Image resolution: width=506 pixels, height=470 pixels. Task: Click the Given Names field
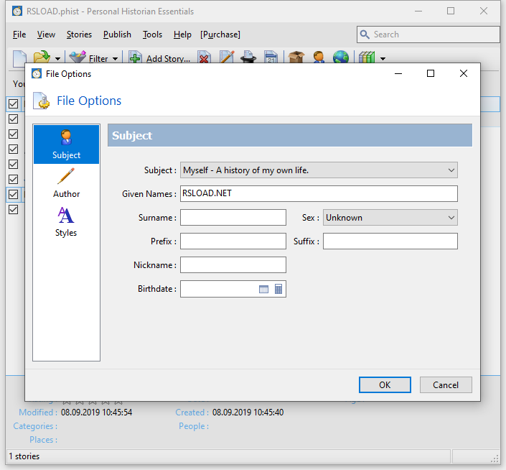pos(319,193)
